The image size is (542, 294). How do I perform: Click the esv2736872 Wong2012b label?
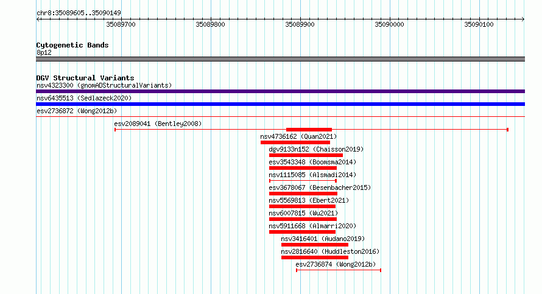tap(77, 111)
